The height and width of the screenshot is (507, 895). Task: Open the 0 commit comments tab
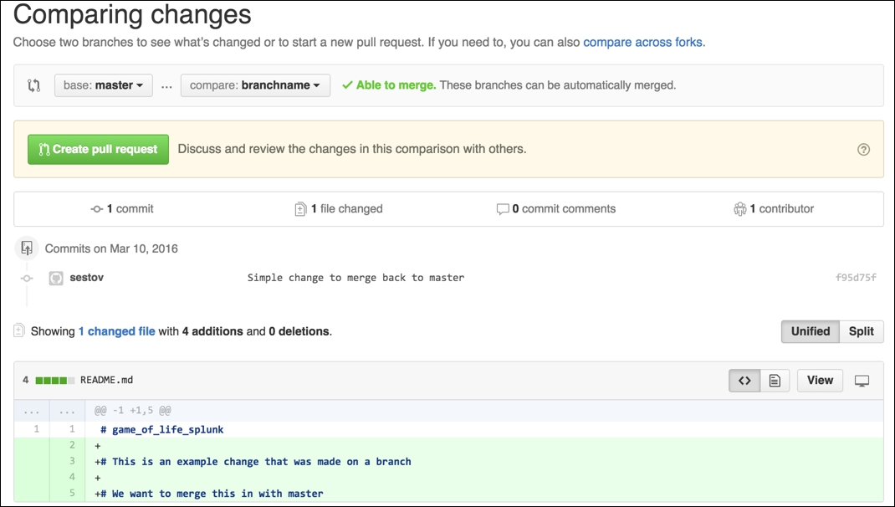pyautogui.click(x=557, y=208)
